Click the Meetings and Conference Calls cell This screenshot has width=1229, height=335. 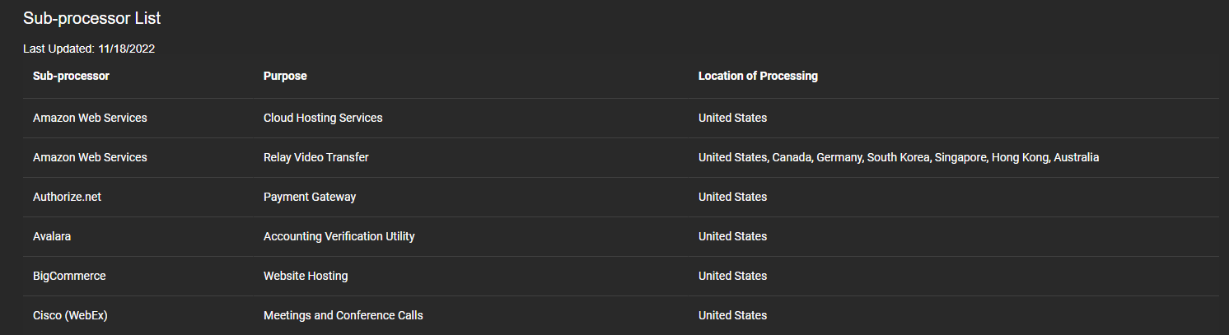pyautogui.click(x=343, y=315)
